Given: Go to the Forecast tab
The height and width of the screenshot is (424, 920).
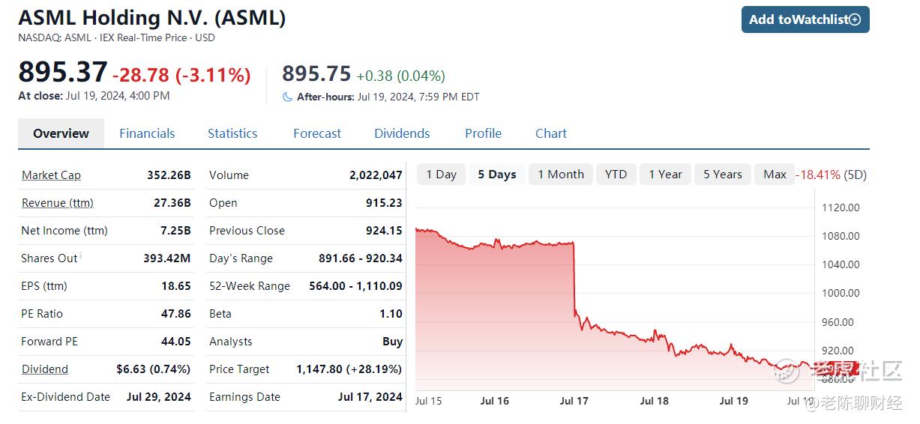Looking at the screenshot, I should click(x=317, y=133).
